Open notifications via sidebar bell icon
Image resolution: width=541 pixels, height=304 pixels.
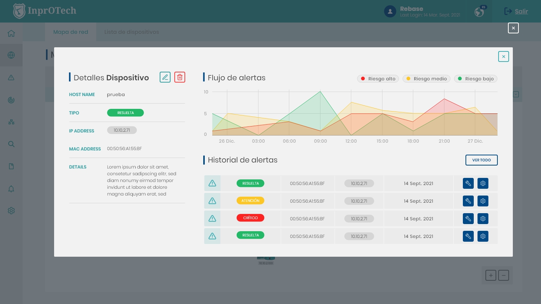11,188
